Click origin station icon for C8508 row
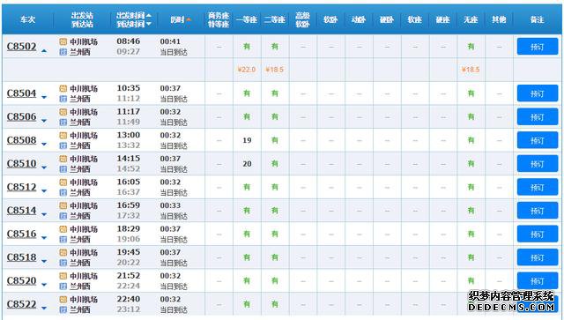Viewport: 564px width, 320px height. click(63, 136)
